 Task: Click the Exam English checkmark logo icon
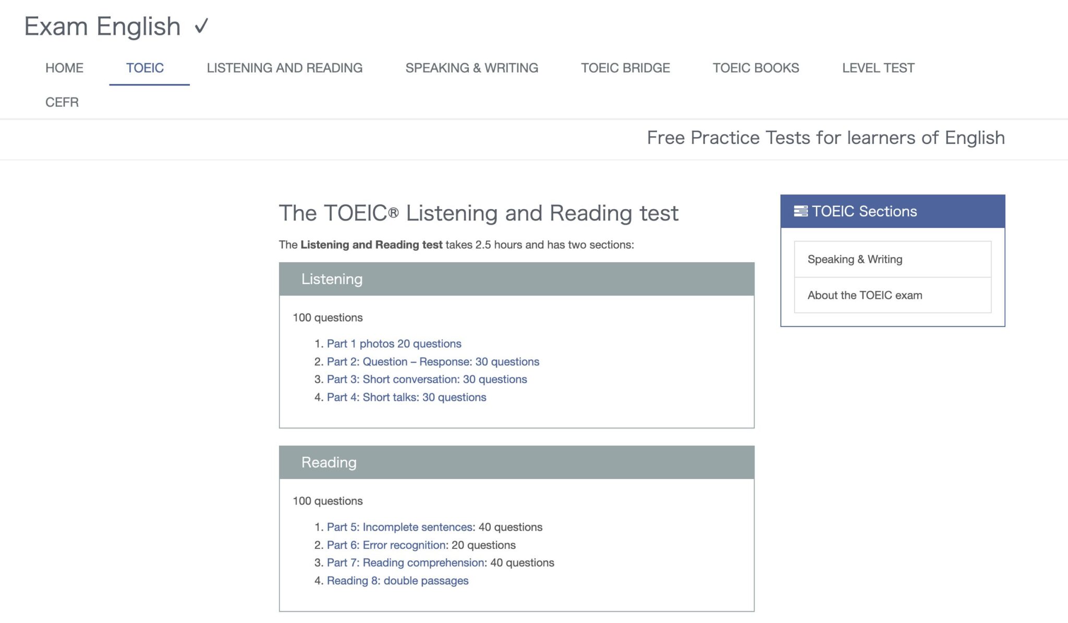pyautogui.click(x=201, y=26)
